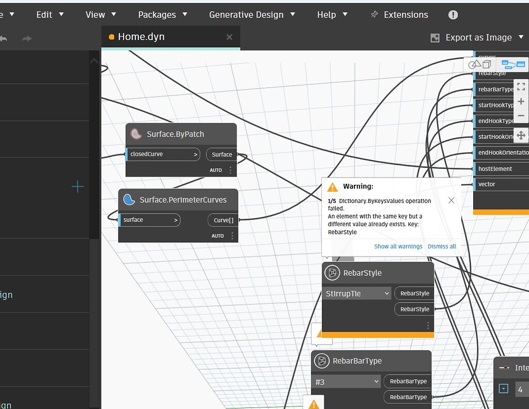529x409 pixels.
Task: Toggle AUTO lacing on the Surface.ByPatch node
Action: 216,170
